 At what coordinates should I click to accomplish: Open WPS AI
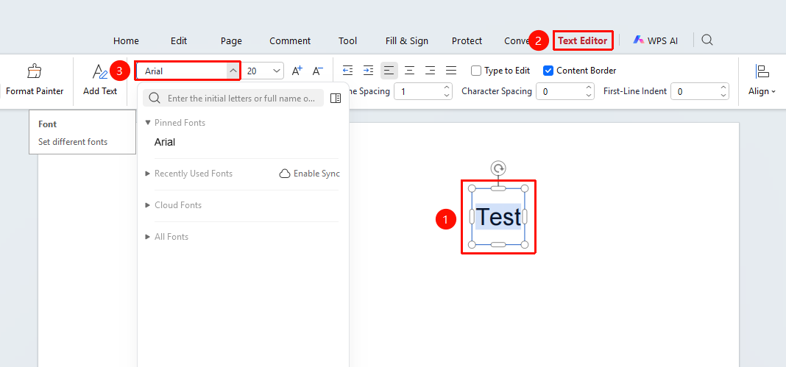[655, 40]
